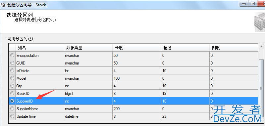The image size is (265, 126).
Task: Select UpdateTime as partition column
Action: [x=12, y=116]
